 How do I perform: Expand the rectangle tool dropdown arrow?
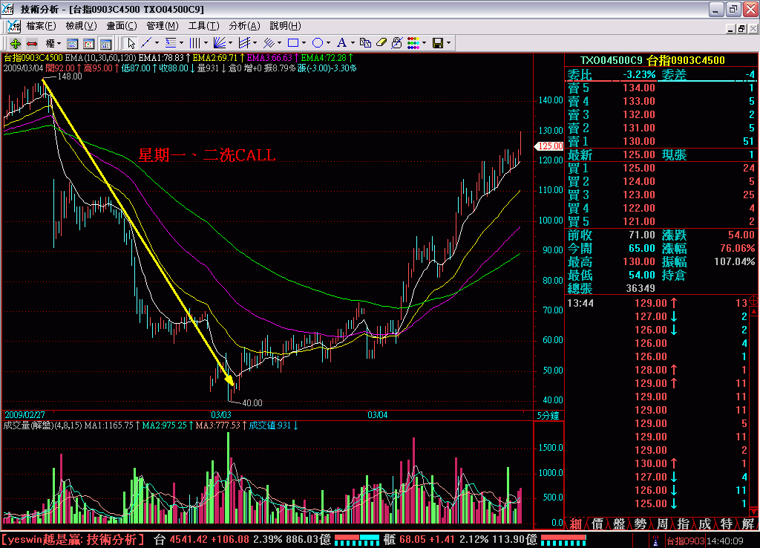pyautogui.click(x=304, y=43)
